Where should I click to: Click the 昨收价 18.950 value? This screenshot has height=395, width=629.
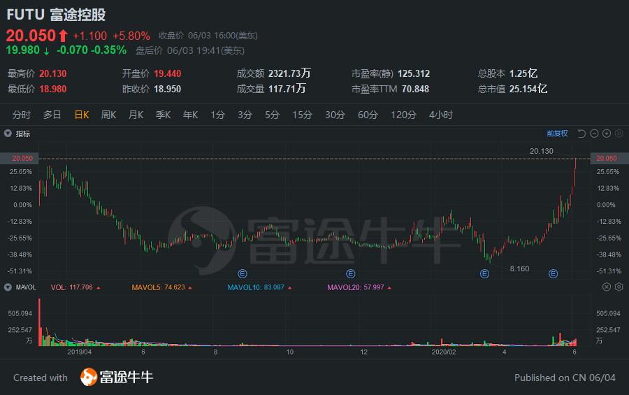[167, 89]
